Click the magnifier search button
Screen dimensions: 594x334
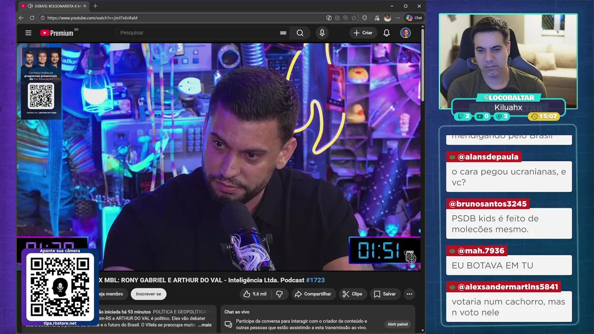[x=300, y=33]
